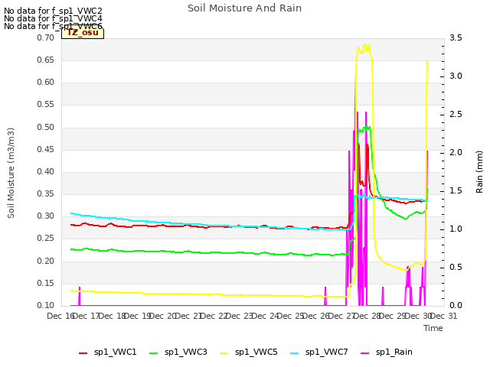Click the sp1_VWC5 legend entry
This screenshot has height=367, width=490.
click(248, 352)
